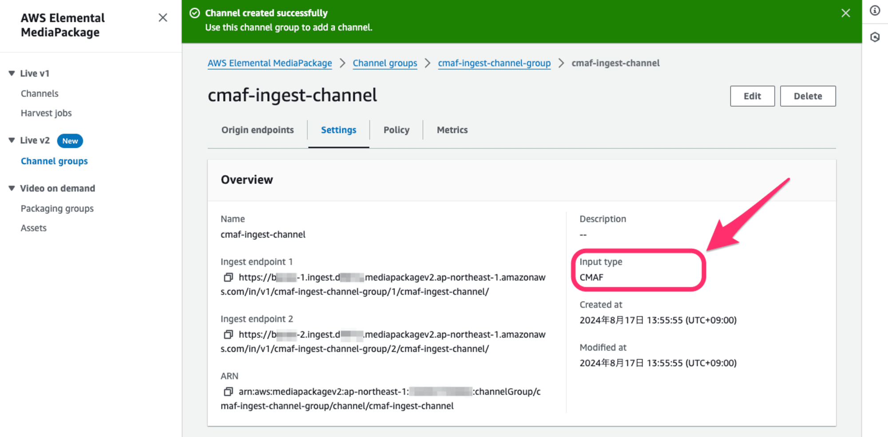This screenshot has height=437, width=888.
Task: Click the success checkmark icon in banner
Action: [x=194, y=13]
